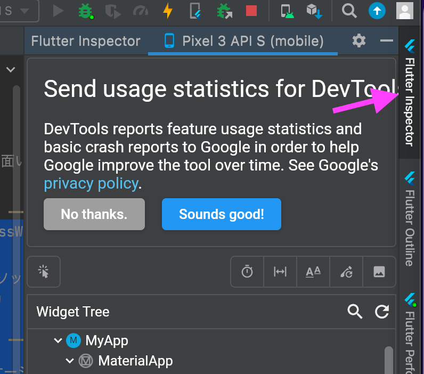Image resolution: width=424 pixels, height=374 pixels.
Task: Toggle Select Widget Mode cursor icon
Action: click(44, 272)
